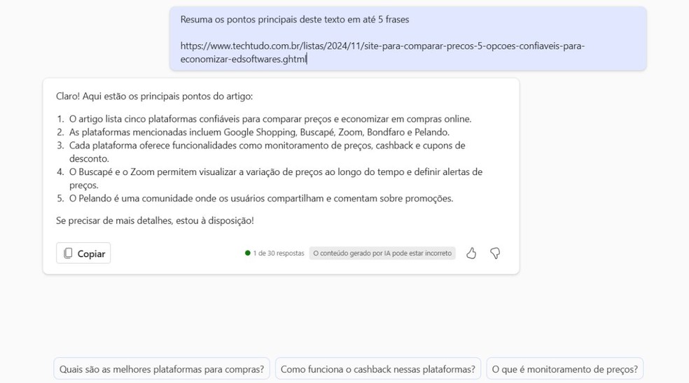Select suggestion 'Quais são as melhores plataformas para compras?'
The image size is (689, 383).
(162, 369)
